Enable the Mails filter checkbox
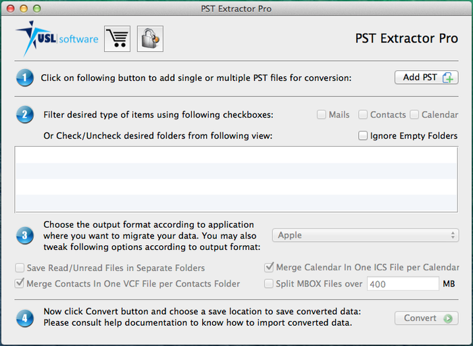473x346 pixels. [321, 115]
